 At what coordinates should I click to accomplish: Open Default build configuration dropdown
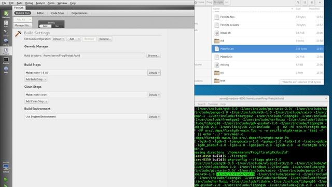[59, 39]
